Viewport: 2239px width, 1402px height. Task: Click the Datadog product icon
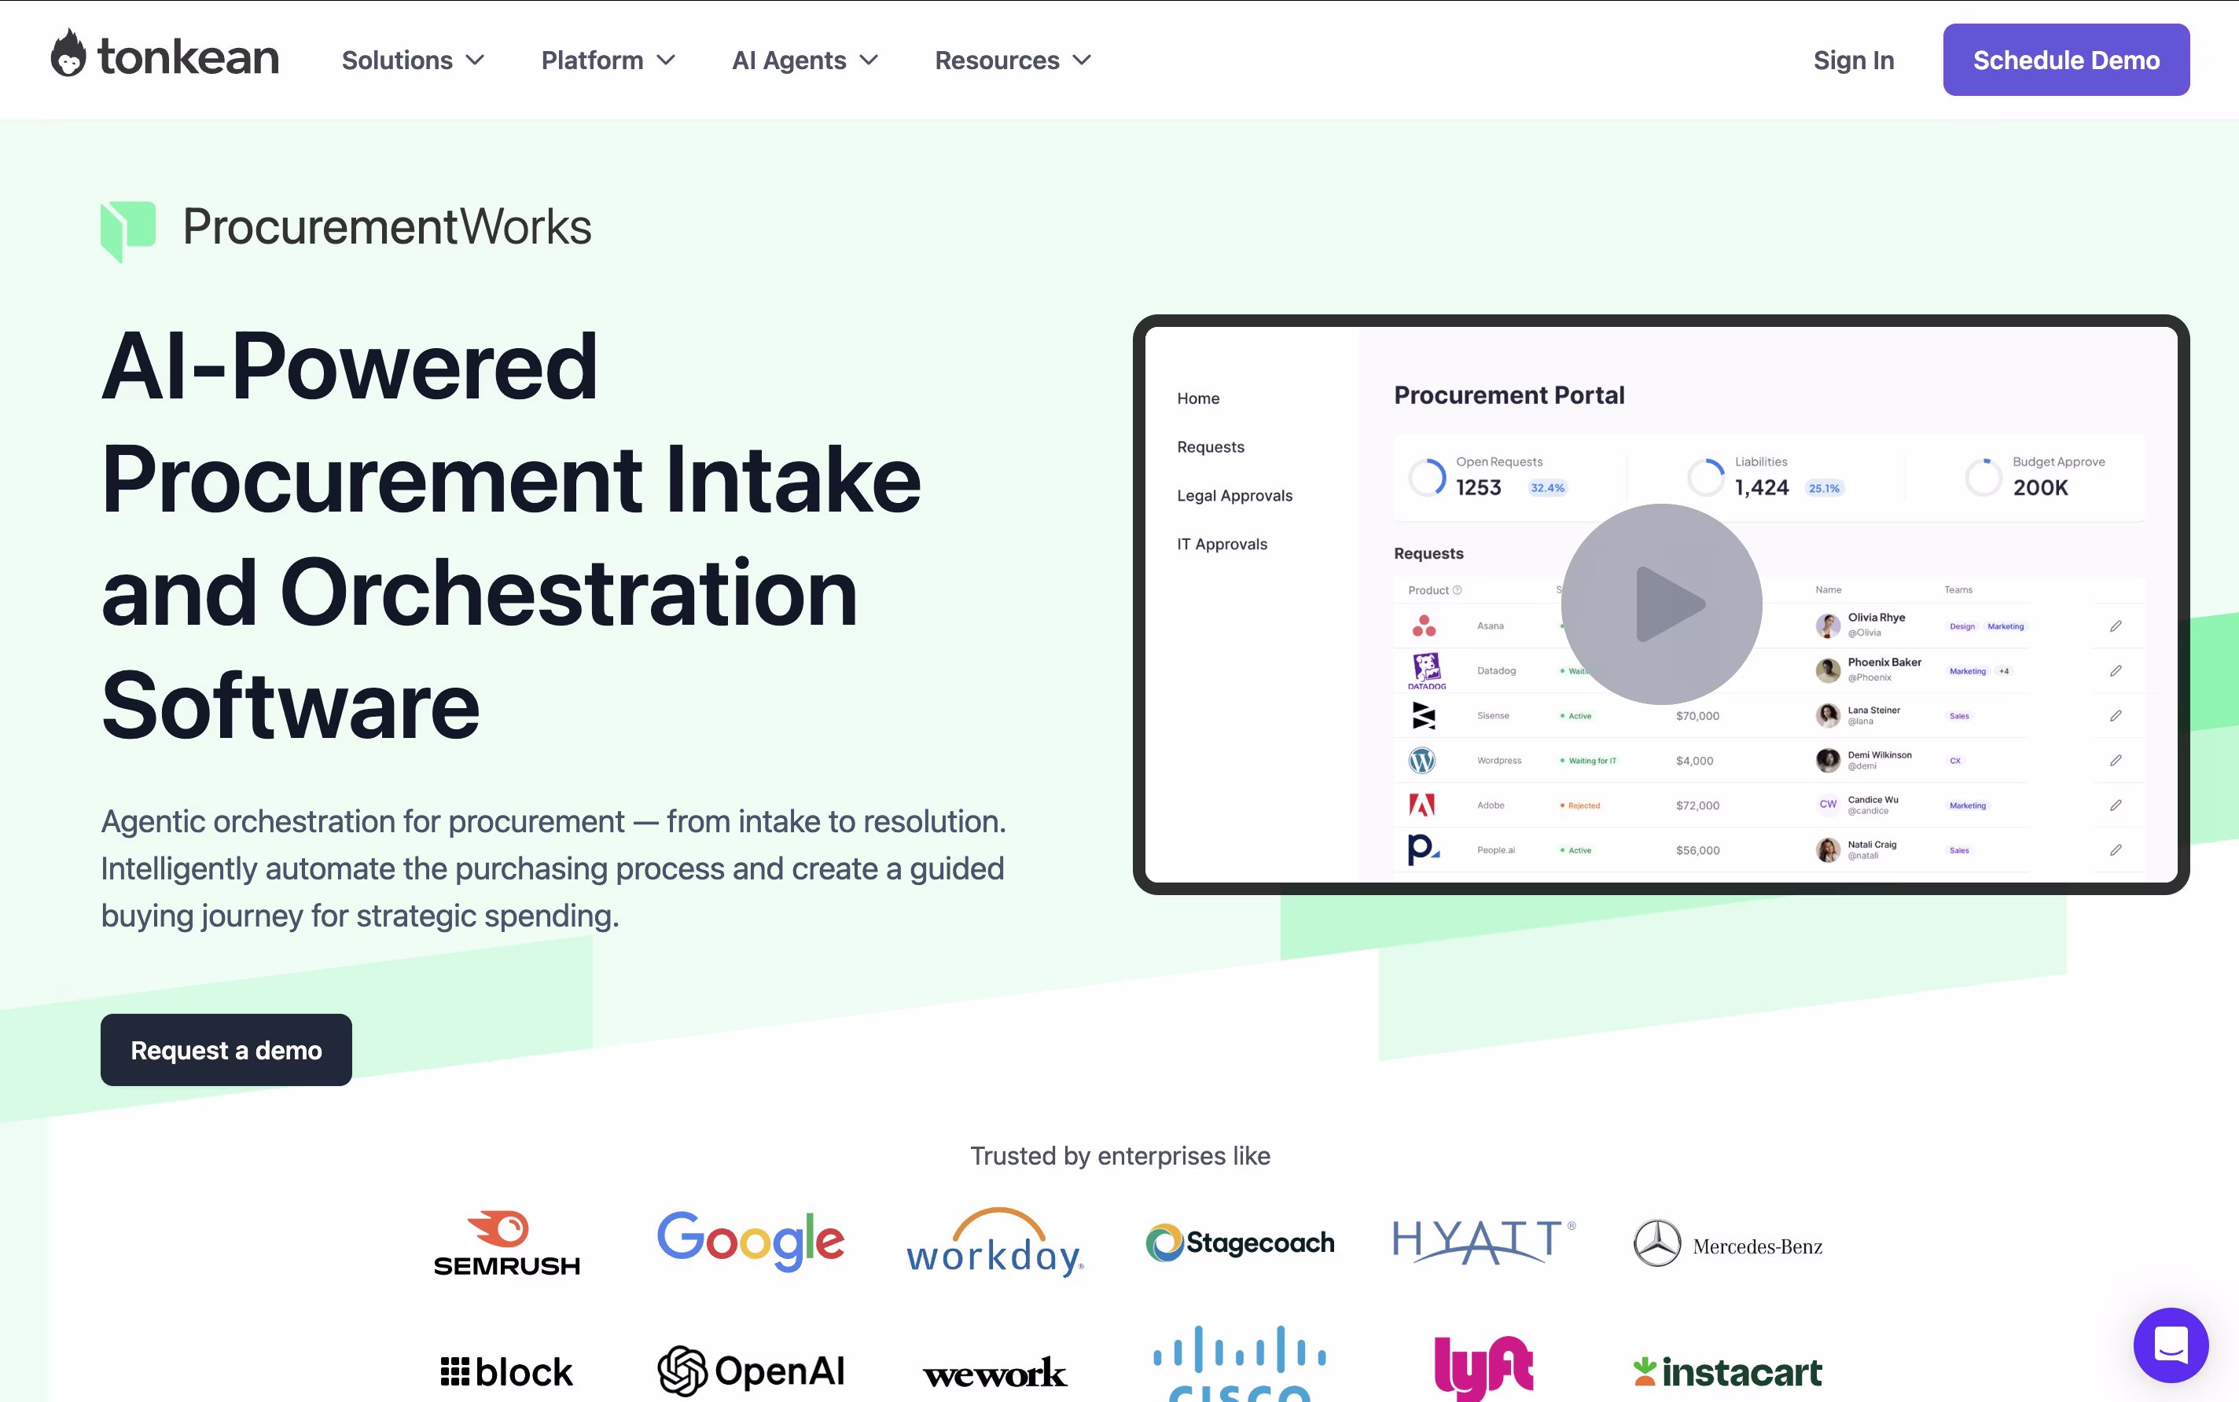pos(1427,670)
